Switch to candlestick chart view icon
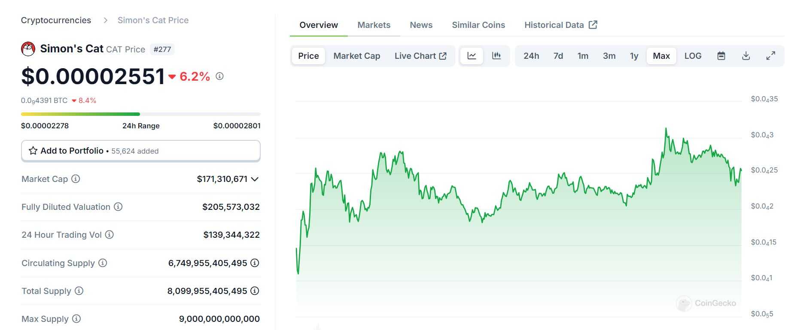785x330 pixels. click(496, 56)
